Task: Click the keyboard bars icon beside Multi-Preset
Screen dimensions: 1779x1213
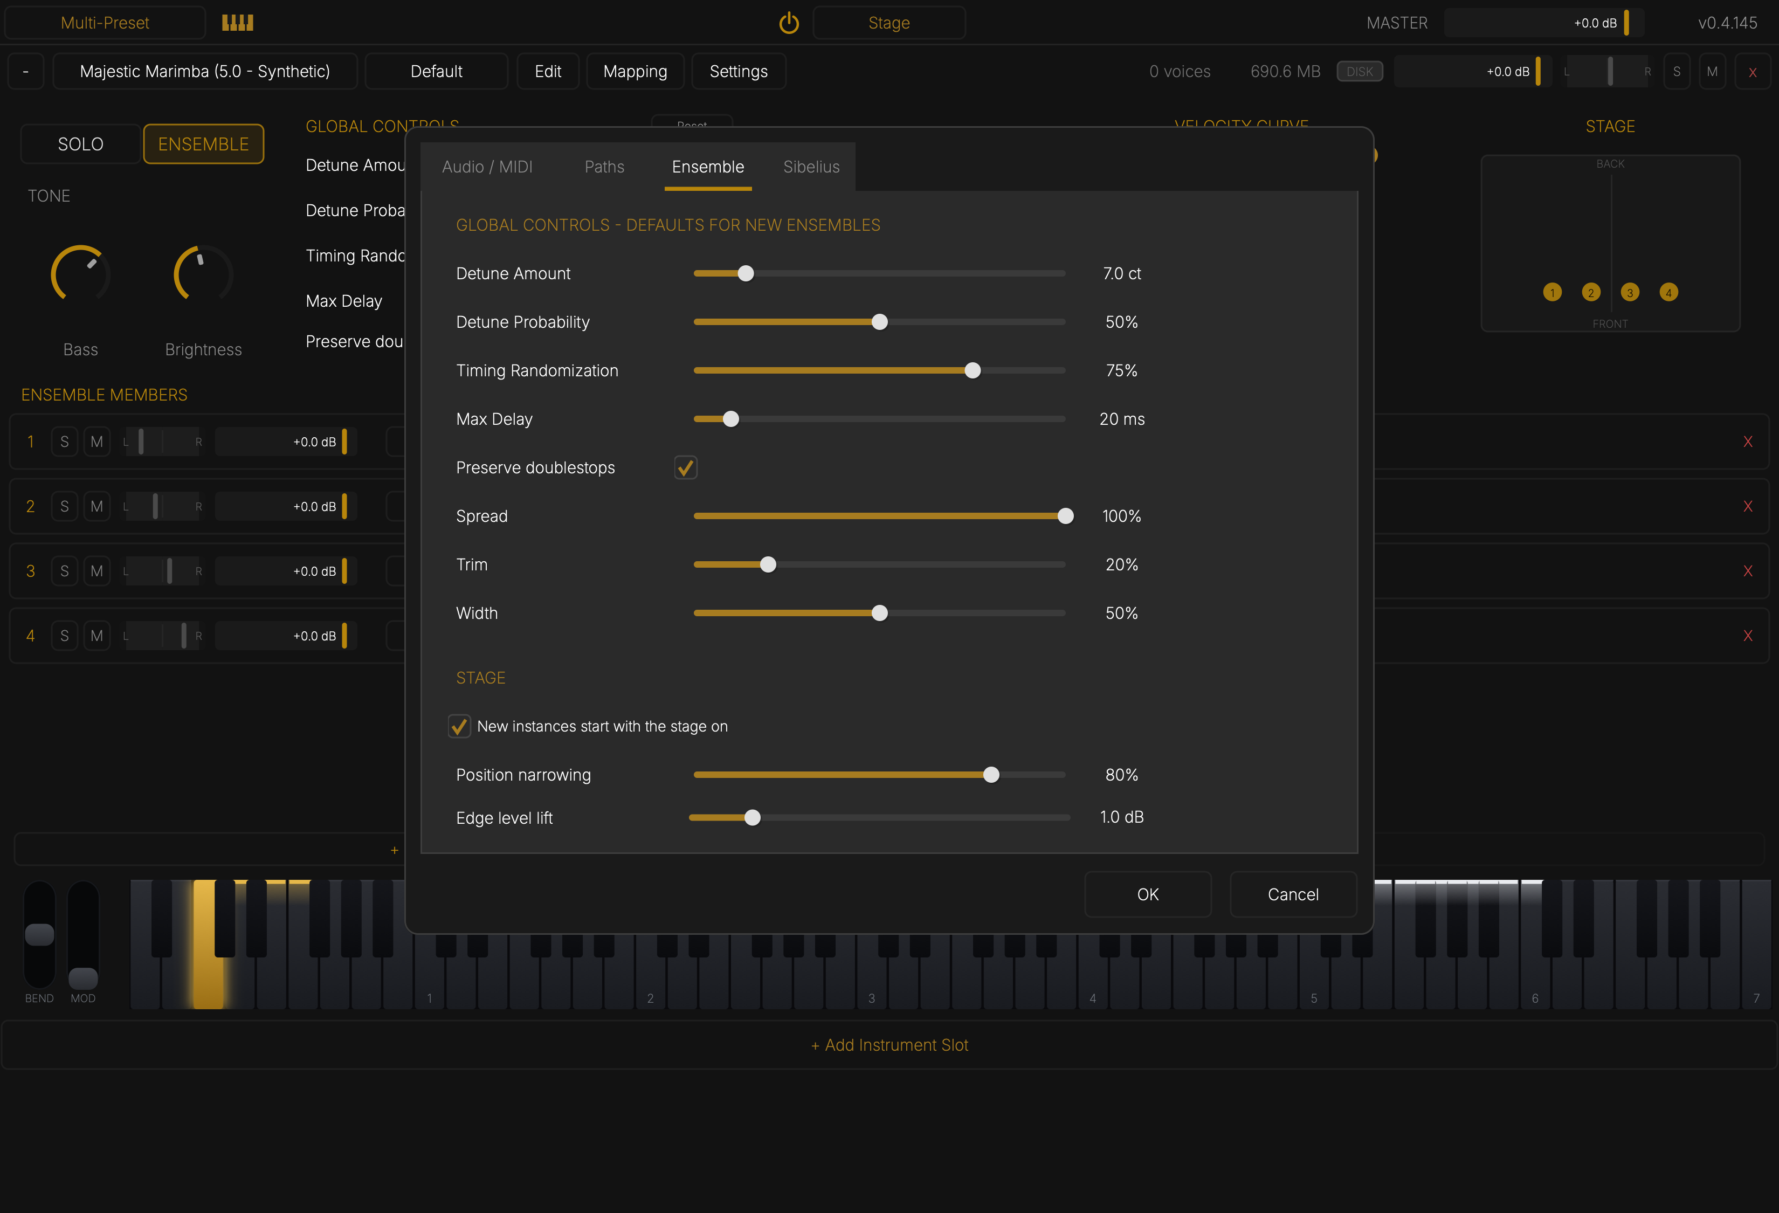Action: (x=237, y=23)
